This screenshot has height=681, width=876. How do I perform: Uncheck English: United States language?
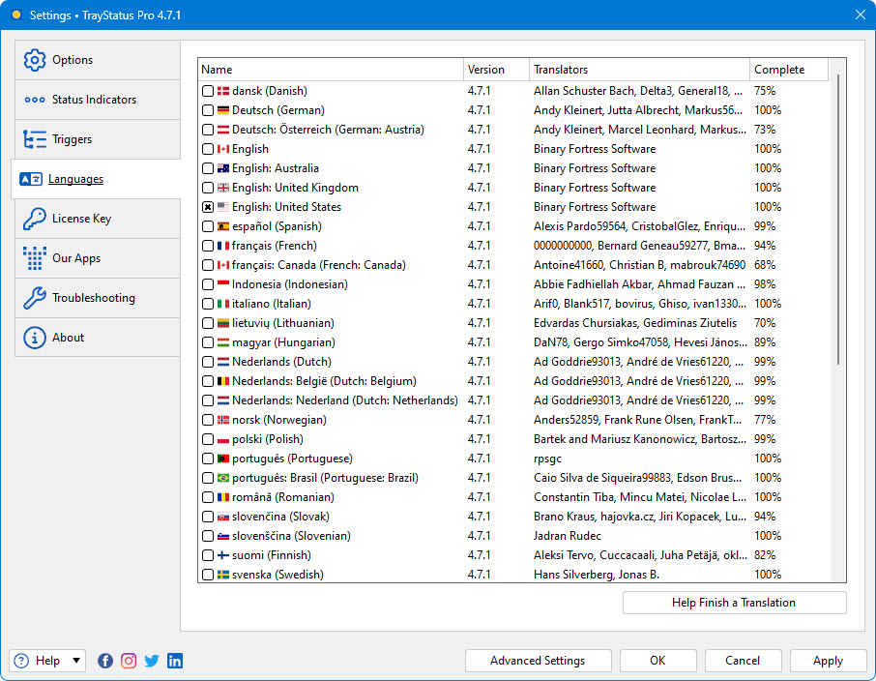pos(207,206)
